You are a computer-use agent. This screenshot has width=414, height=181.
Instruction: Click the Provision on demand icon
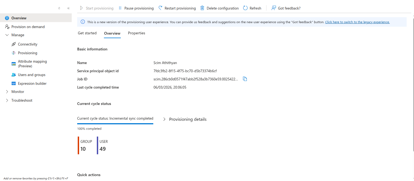(7, 27)
